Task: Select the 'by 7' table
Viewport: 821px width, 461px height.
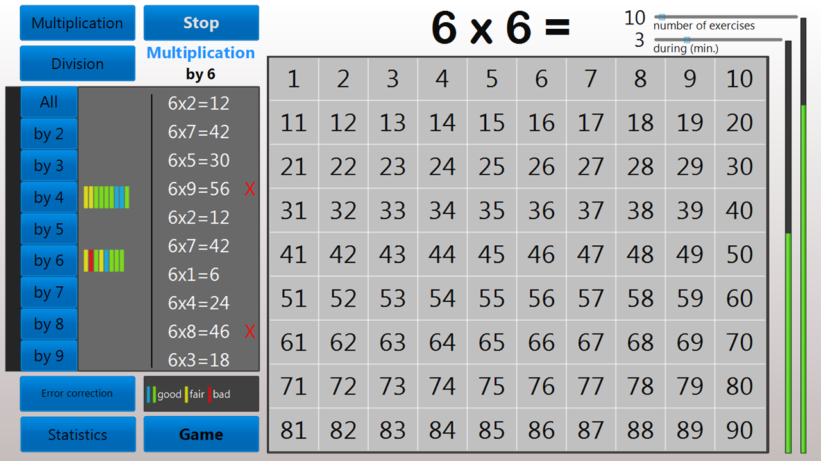Action: (x=49, y=292)
